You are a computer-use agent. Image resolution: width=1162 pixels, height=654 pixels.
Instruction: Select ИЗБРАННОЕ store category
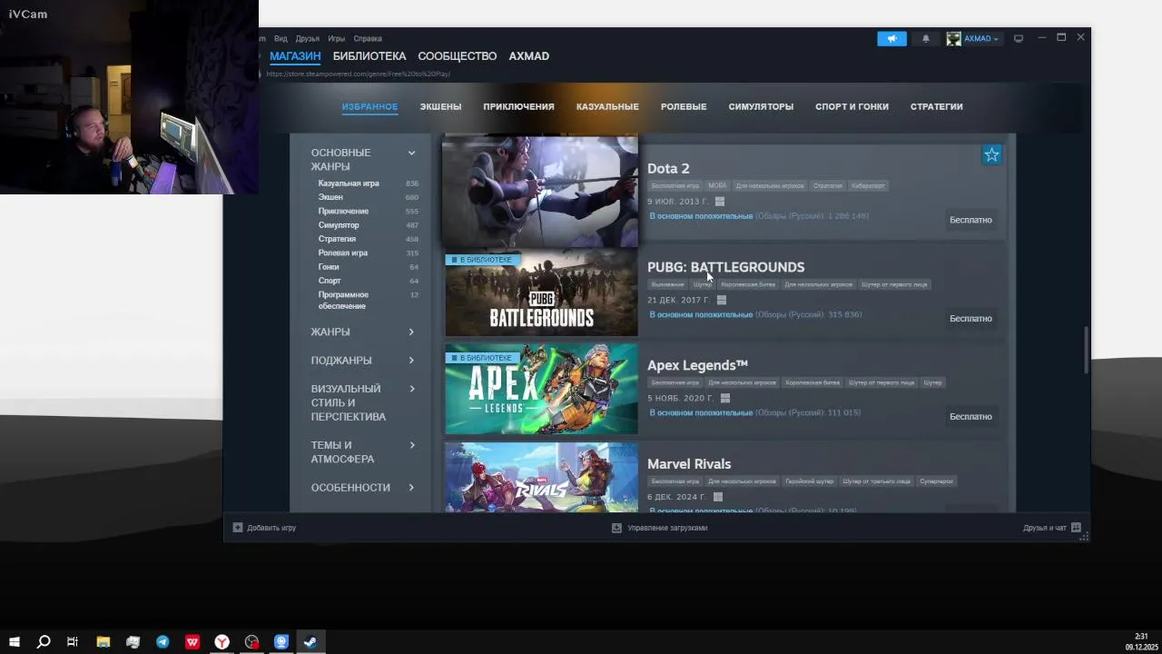click(x=369, y=106)
